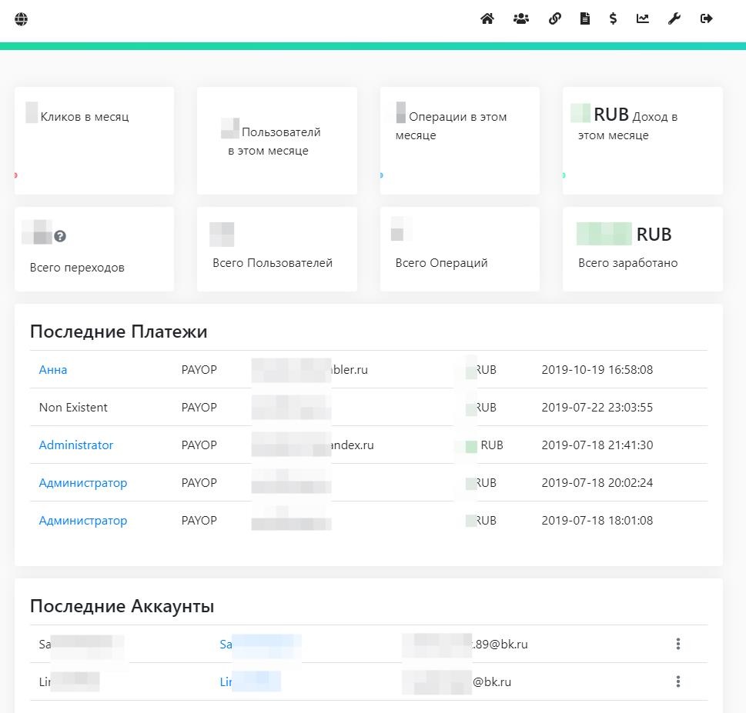Select the andex.ru email in Administrator row
The height and width of the screenshot is (713, 746).
click(x=313, y=445)
